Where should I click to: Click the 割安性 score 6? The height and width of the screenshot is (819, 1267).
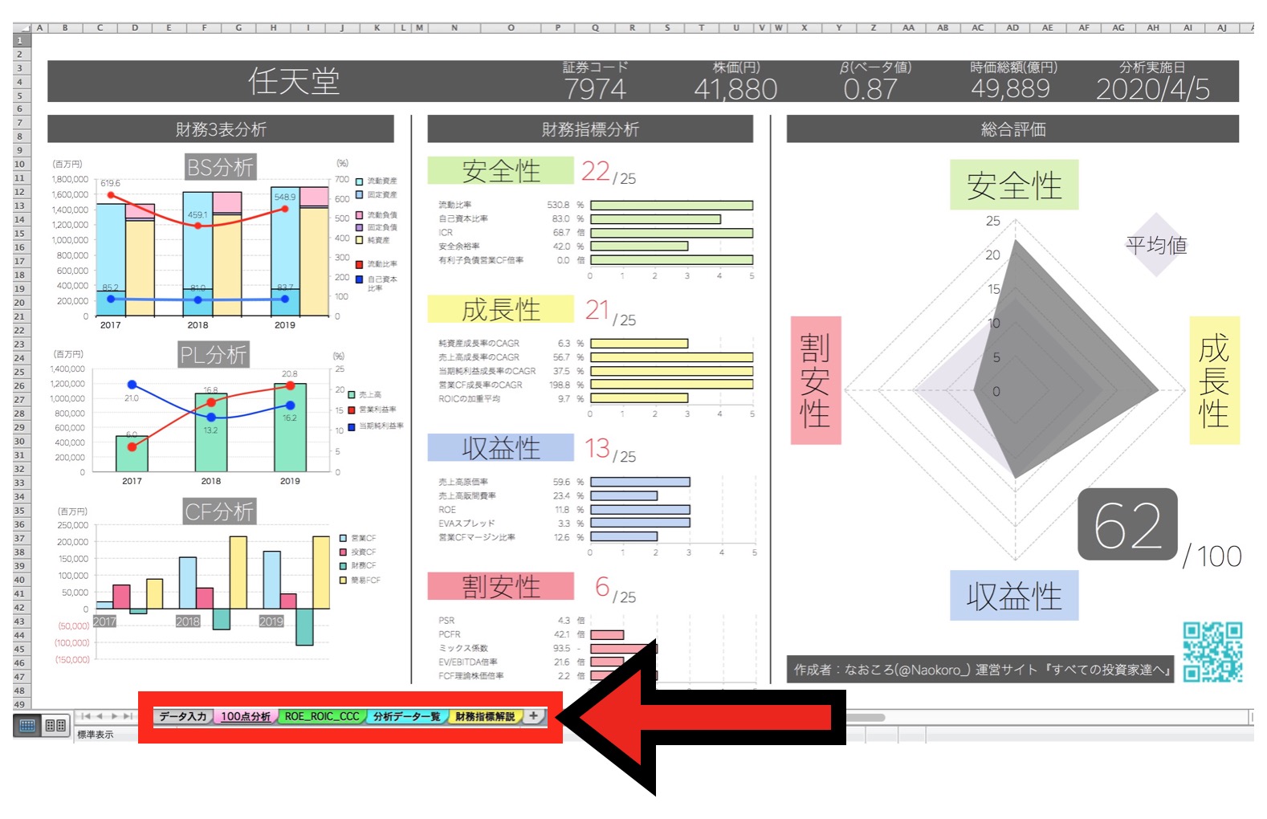[602, 587]
